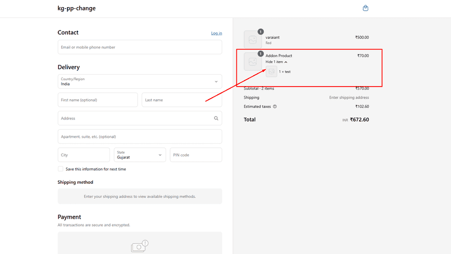The width and height of the screenshot is (451, 254).
Task: Click the First name (optional) field
Action: coord(98,100)
